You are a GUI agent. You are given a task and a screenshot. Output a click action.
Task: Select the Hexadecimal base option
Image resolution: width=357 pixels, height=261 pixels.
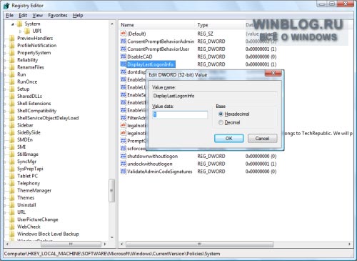pos(221,114)
